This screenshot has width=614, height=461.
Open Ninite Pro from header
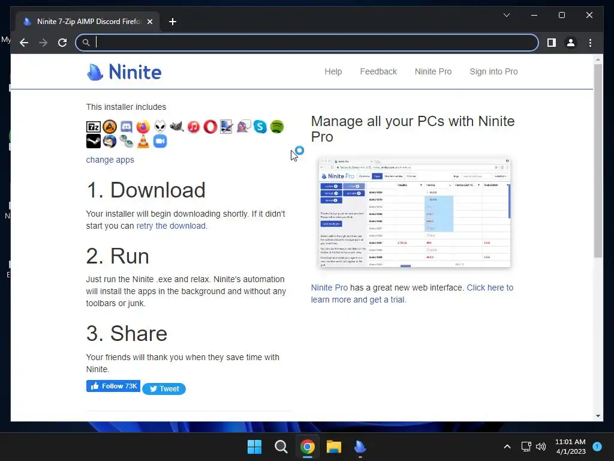click(x=433, y=71)
